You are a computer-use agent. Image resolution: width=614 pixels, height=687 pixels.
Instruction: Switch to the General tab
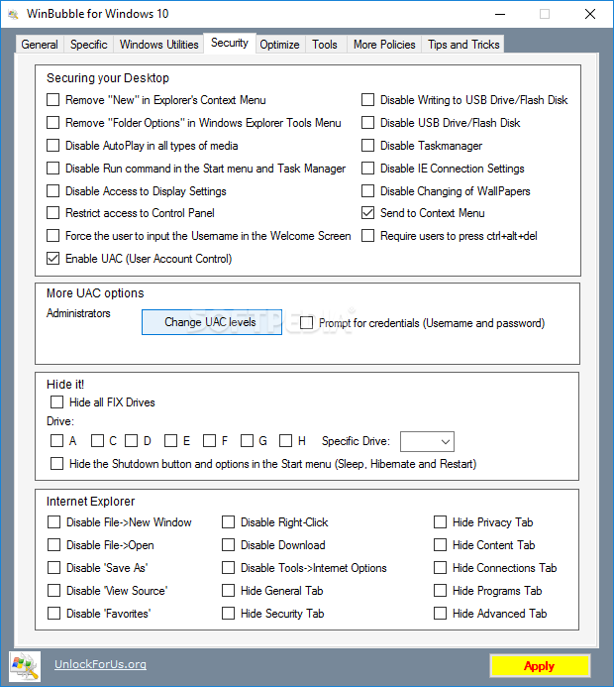click(x=40, y=45)
